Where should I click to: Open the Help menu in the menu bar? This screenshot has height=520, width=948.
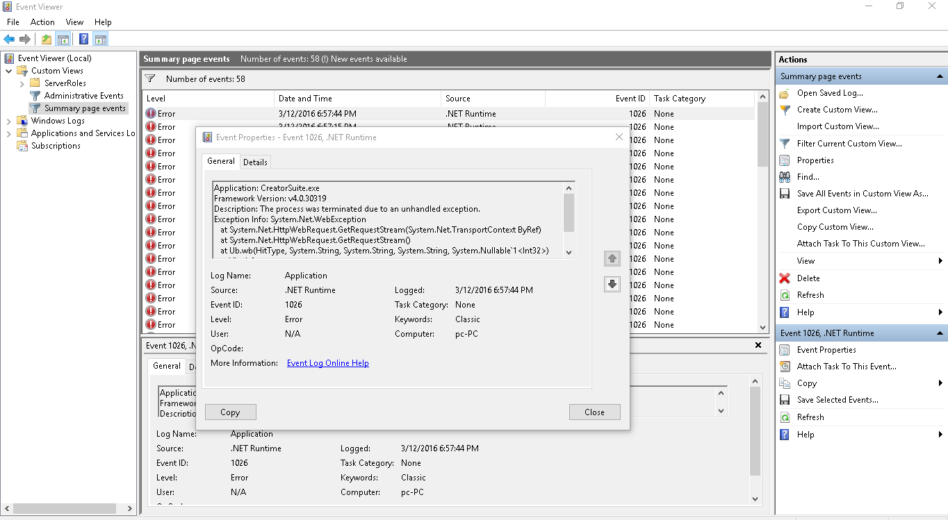pyautogui.click(x=103, y=22)
